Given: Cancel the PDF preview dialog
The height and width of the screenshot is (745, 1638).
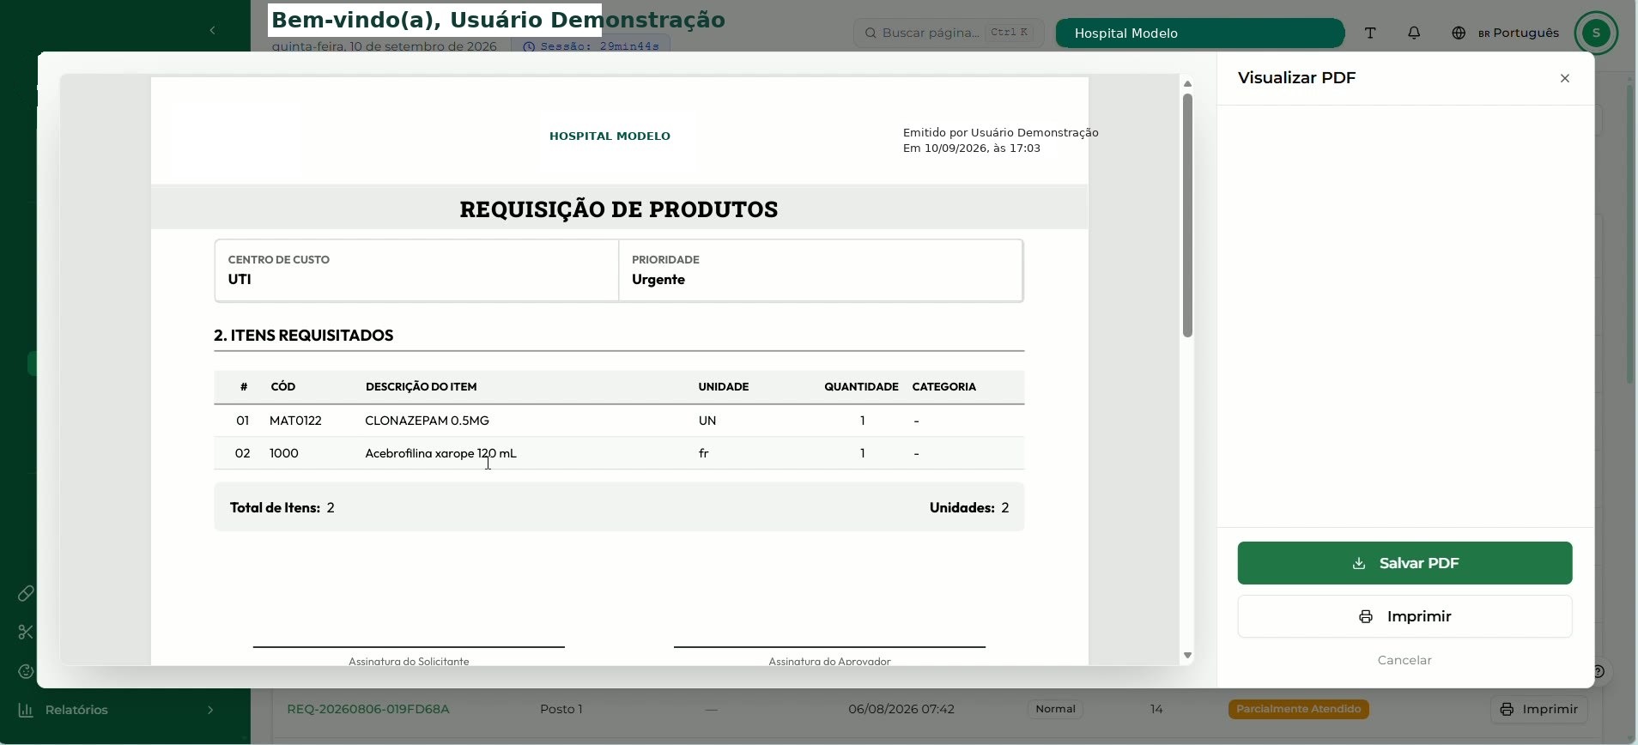Looking at the screenshot, I should (1404, 660).
